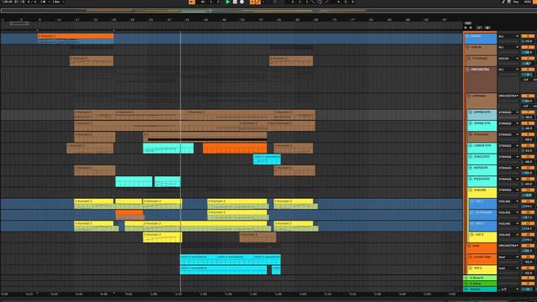Select the orange Kontakt clip on PIANO track

coord(76,39)
